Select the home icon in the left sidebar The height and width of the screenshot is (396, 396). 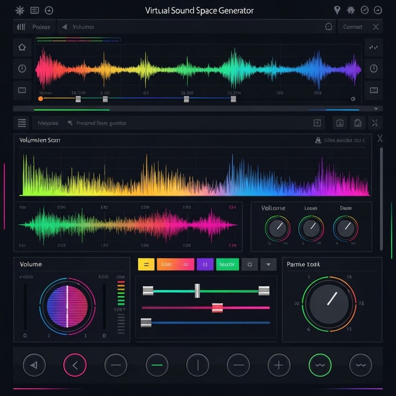tap(22, 47)
